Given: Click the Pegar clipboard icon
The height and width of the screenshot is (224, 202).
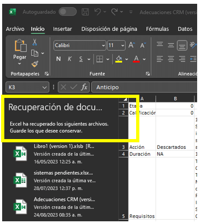Looking at the screenshot, I should 21,45.
